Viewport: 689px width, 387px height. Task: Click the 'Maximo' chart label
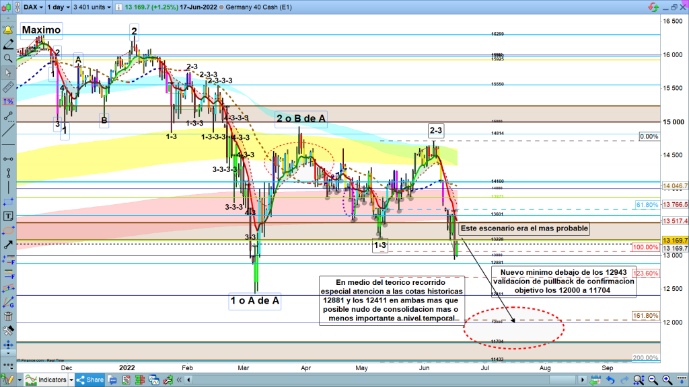(41, 30)
